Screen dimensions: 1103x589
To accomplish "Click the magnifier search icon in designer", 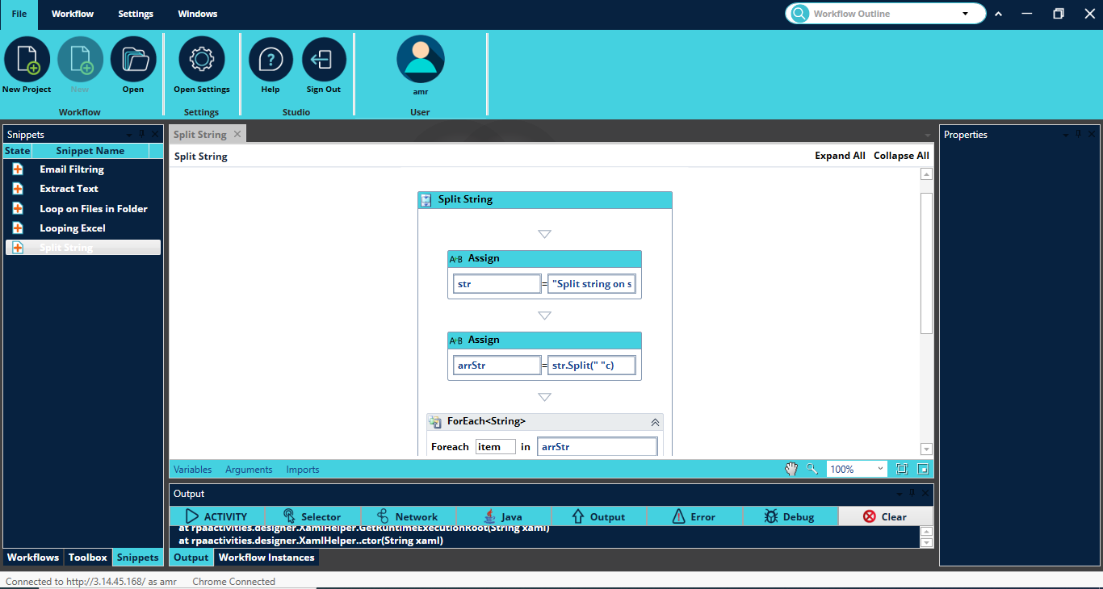I will tap(812, 469).
